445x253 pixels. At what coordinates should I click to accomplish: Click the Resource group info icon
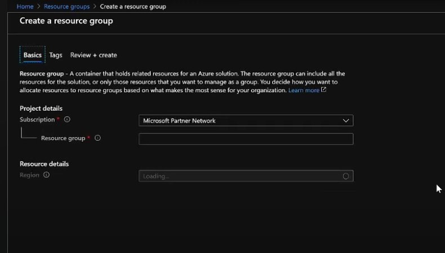(98, 138)
